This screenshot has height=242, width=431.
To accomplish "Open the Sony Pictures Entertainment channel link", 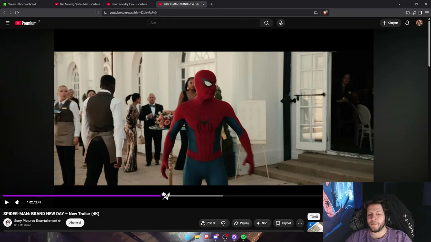I will [x=36, y=221].
